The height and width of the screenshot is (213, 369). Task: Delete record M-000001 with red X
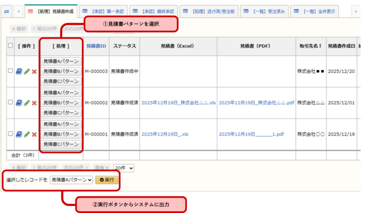point(34,134)
